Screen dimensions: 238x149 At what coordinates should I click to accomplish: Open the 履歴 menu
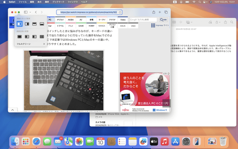click(47, 2)
